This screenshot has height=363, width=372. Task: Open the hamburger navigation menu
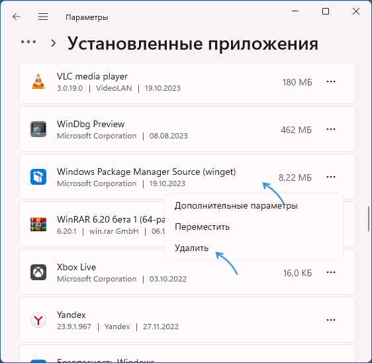tap(43, 17)
